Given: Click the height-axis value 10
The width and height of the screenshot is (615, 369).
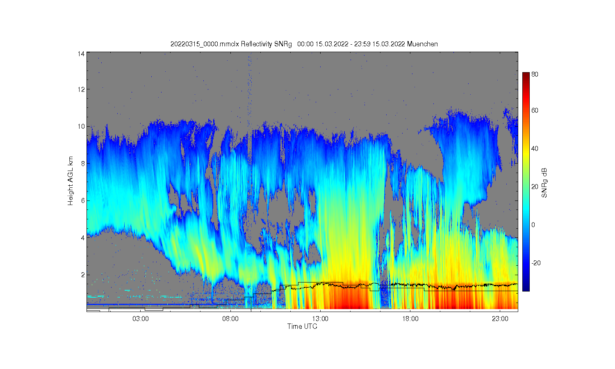Looking at the screenshot, I should click(82, 126).
